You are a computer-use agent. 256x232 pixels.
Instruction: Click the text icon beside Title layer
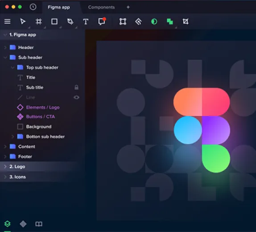coord(20,78)
